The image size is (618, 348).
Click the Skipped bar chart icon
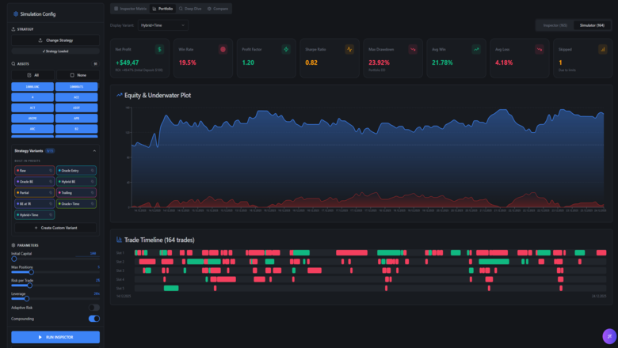[x=603, y=49]
